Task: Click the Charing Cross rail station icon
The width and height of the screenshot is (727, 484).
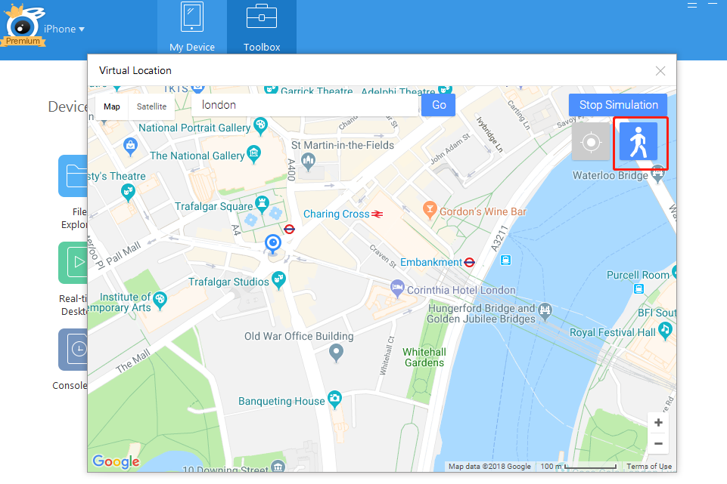Action: pyautogui.click(x=377, y=214)
